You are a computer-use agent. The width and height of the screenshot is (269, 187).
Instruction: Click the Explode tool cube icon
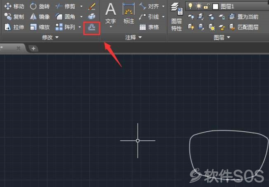tap(92, 16)
